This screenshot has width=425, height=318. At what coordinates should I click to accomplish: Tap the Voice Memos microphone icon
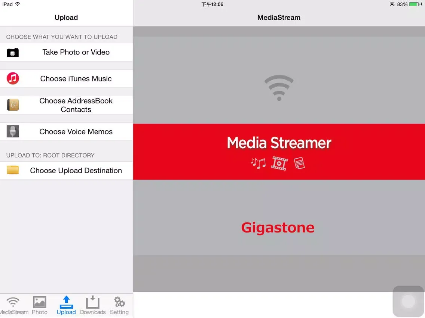click(13, 131)
